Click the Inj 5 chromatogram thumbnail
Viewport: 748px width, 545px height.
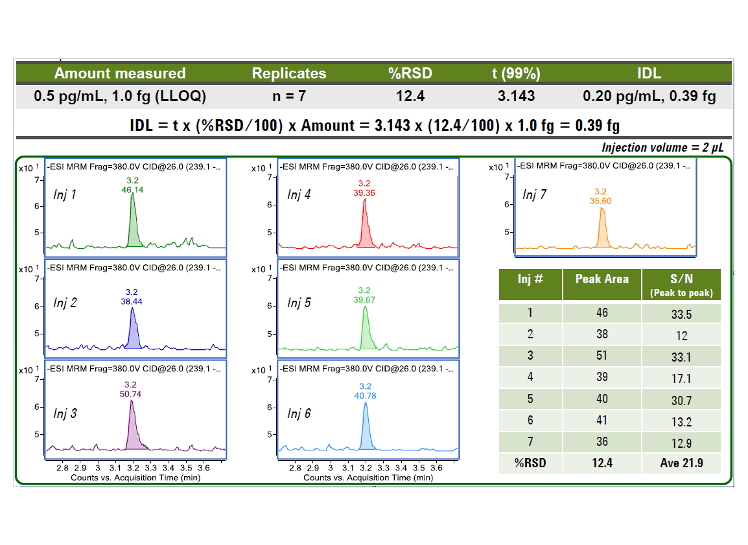point(368,308)
